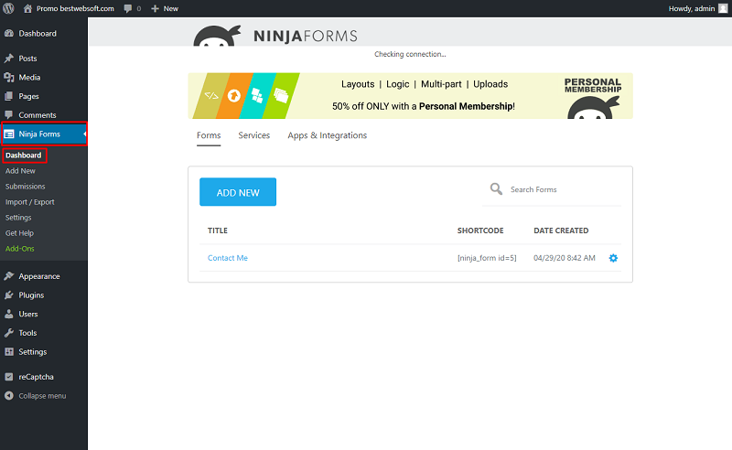Click the plus icon next to New

[155, 8]
